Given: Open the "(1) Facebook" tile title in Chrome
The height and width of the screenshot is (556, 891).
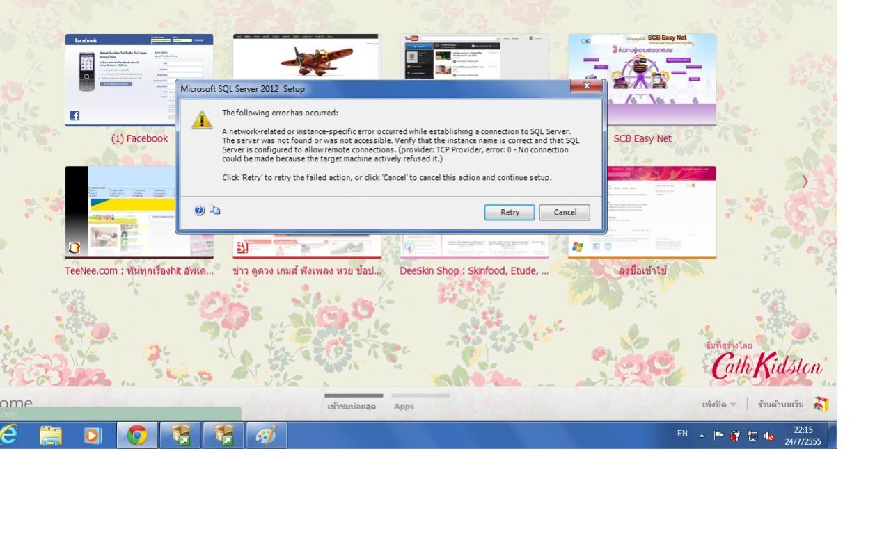Looking at the screenshot, I should coord(139,138).
